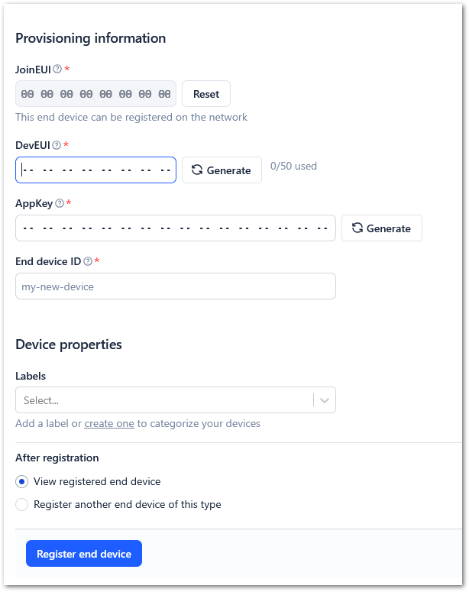
Task: Click refresh icon in AppKey Generate button
Action: [x=357, y=228]
